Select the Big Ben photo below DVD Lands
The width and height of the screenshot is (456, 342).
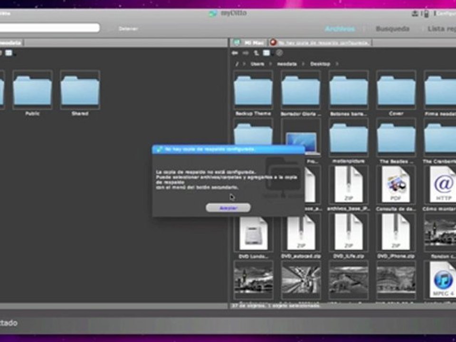(x=253, y=281)
